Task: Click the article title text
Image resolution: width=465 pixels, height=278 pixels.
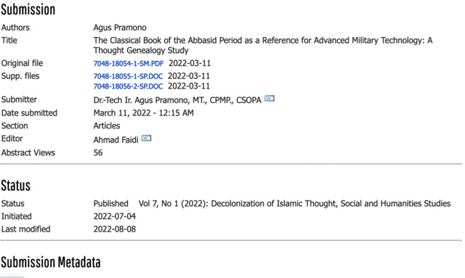Action: click(263, 45)
